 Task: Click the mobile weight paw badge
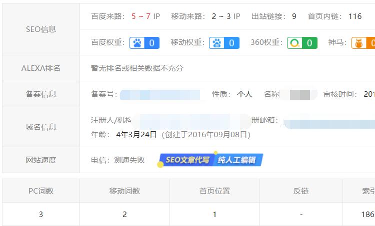(x=224, y=43)
